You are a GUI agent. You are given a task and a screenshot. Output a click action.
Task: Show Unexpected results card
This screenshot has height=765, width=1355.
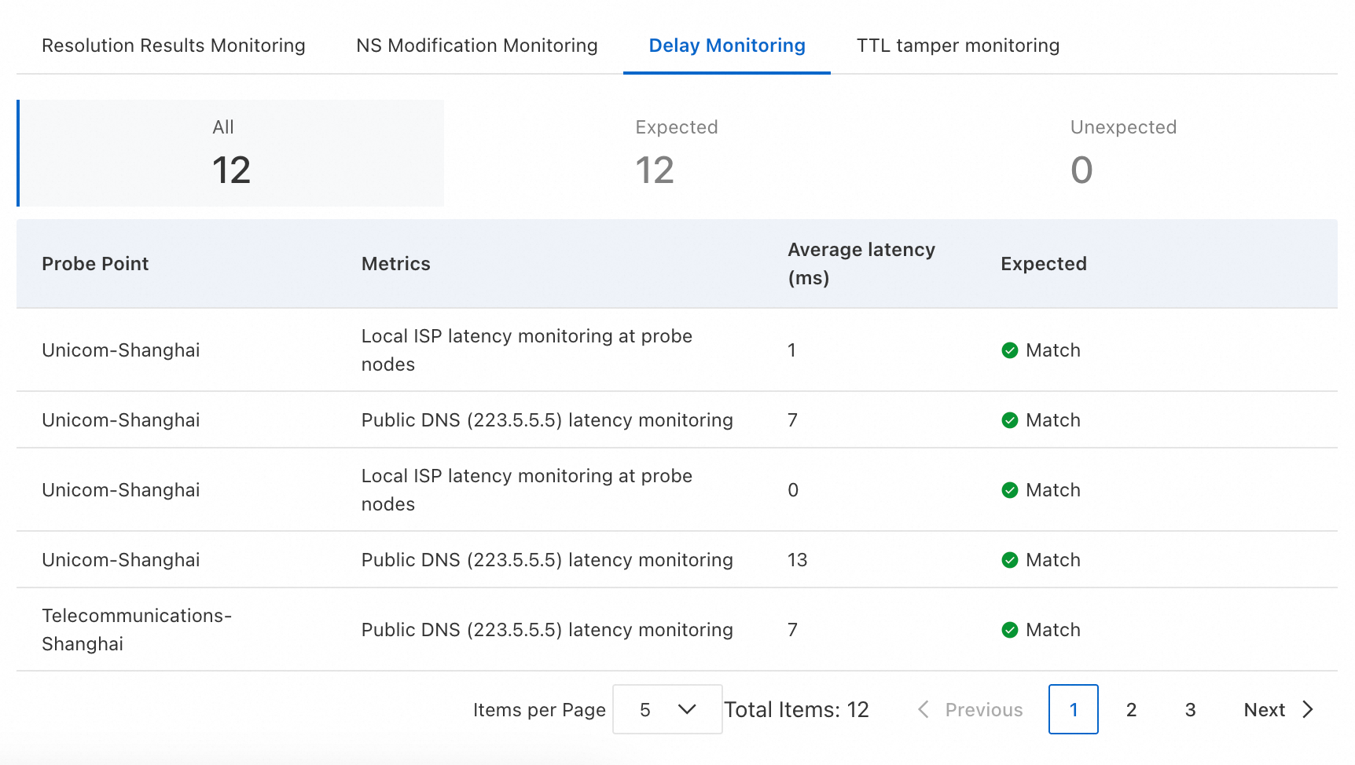click(x=1122, y=154)
